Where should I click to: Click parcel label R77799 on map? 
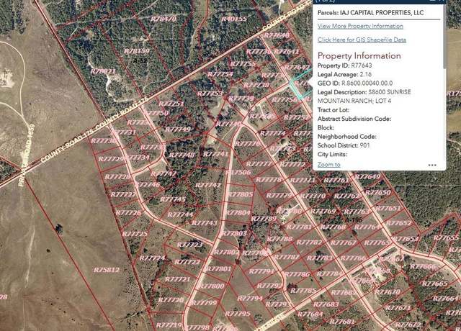(204, 303)
